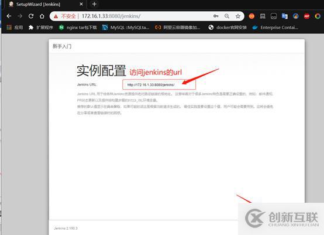Open a new browser tab

pyautogui.click(x=94, y=4)
